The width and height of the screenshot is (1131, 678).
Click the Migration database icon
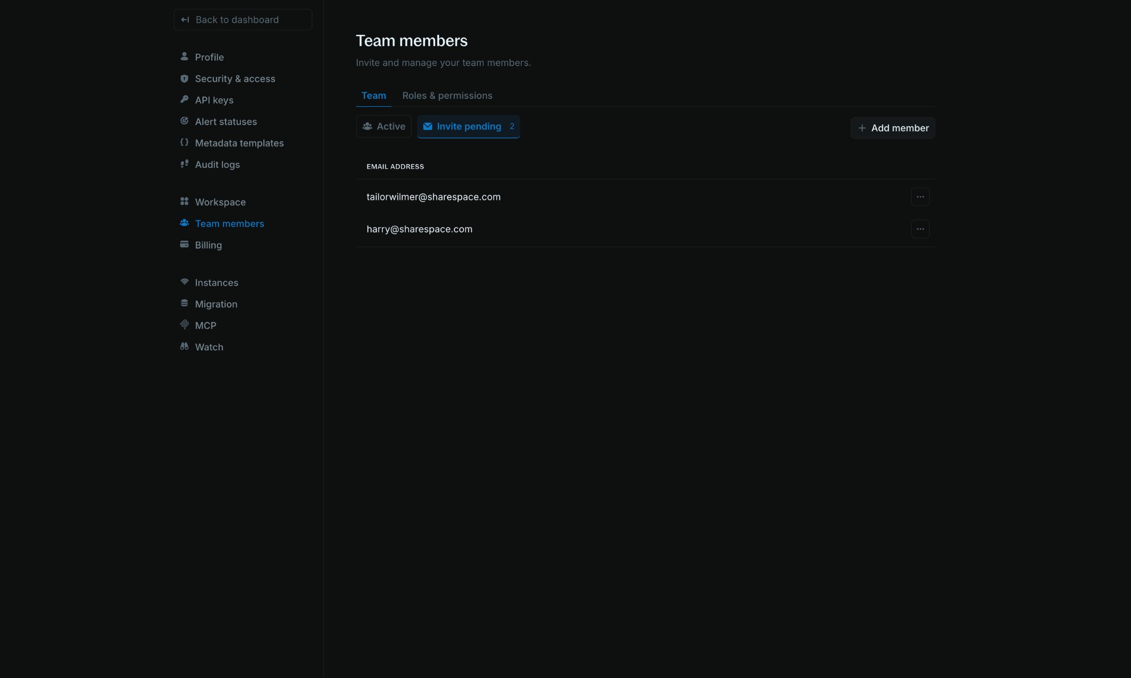coord(184,303)
